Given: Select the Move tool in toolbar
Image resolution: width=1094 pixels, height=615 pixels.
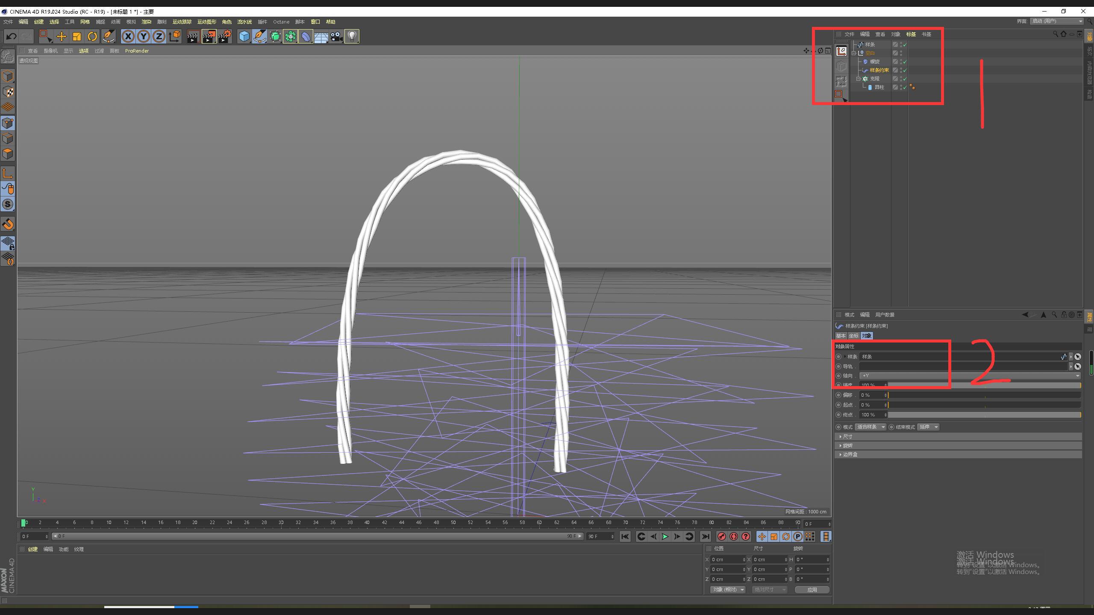Looking at the screenshot, I should point(61,37).
